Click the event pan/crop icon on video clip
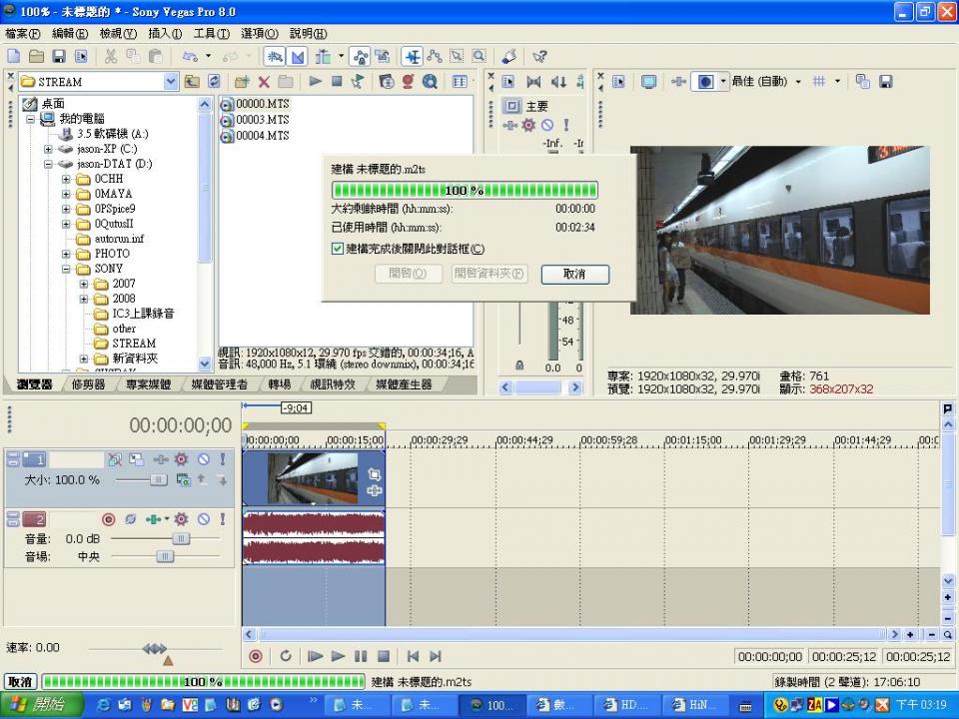 [375, 475]
